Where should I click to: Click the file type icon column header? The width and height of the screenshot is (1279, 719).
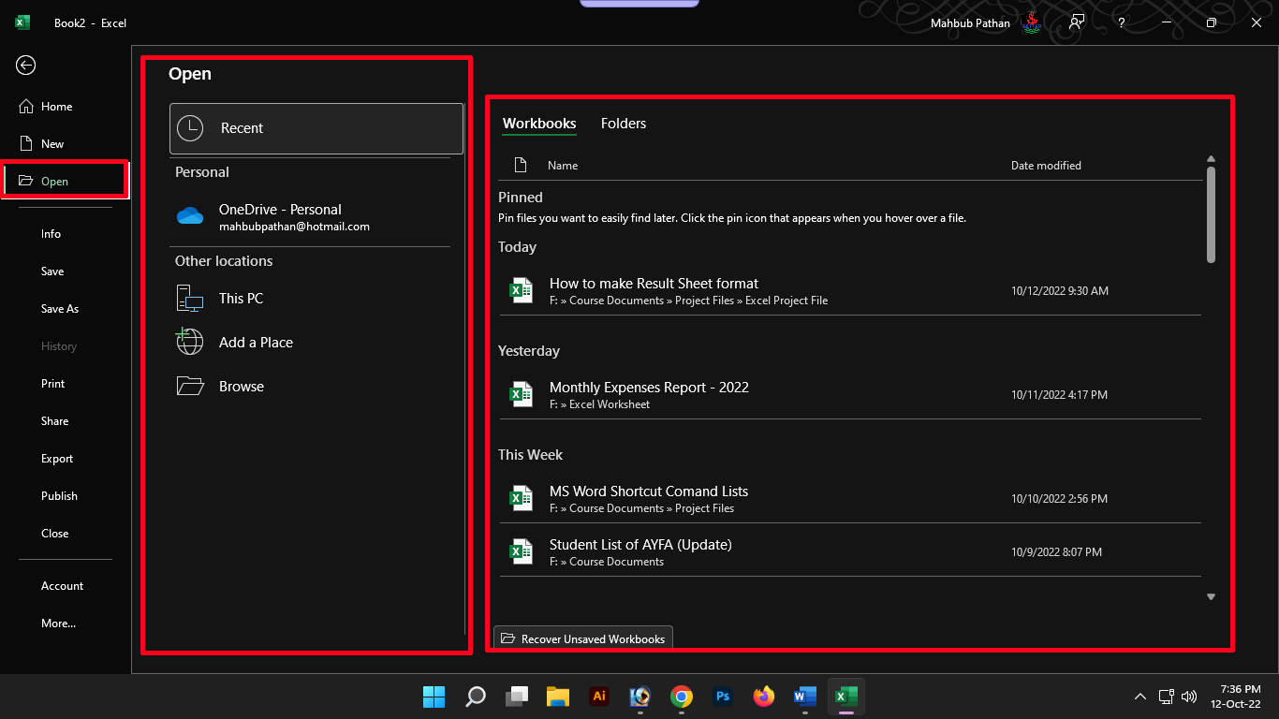[x=521, y=166]
